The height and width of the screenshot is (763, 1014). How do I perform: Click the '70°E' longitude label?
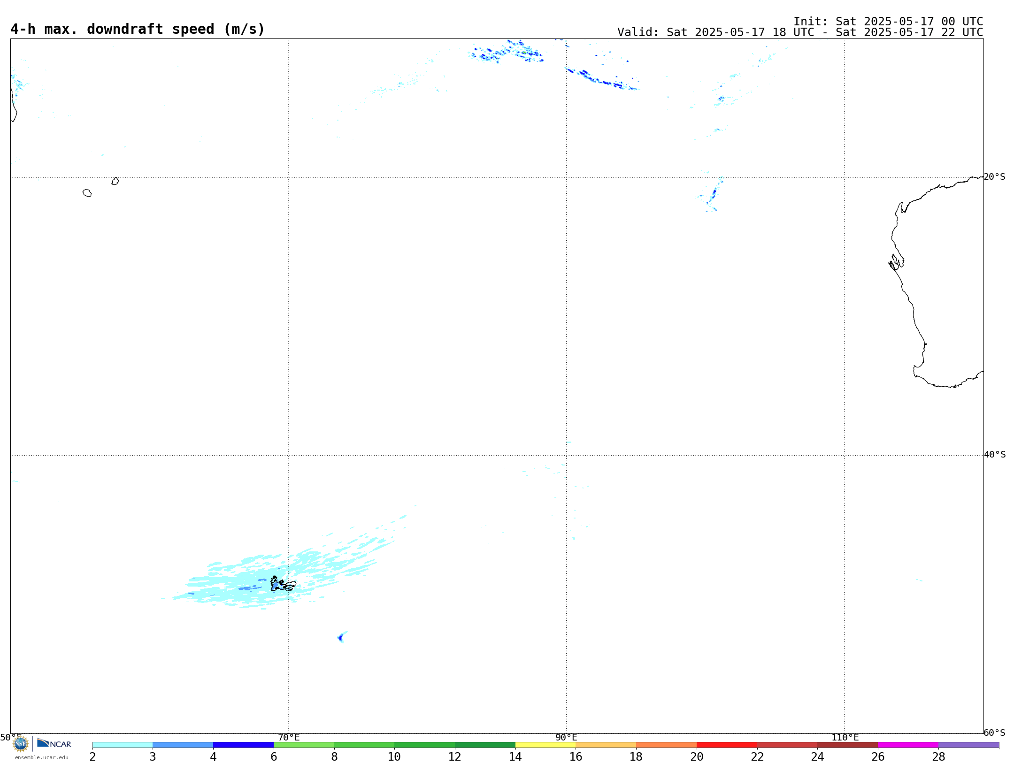tap(289, 738)
